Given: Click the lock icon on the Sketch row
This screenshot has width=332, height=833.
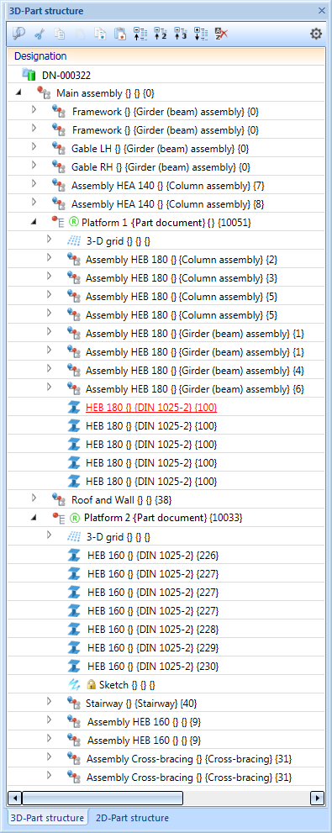Looking at the screenshot, I should [91, 684].
